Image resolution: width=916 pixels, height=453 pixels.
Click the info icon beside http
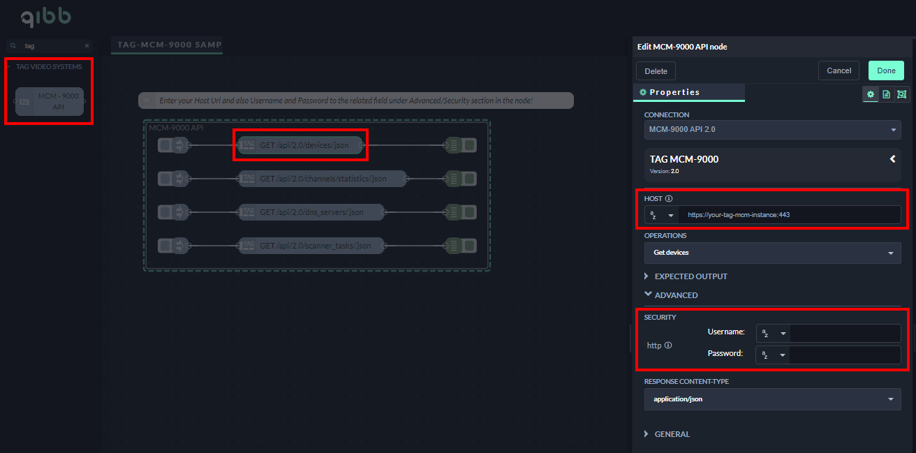[668, 346]
